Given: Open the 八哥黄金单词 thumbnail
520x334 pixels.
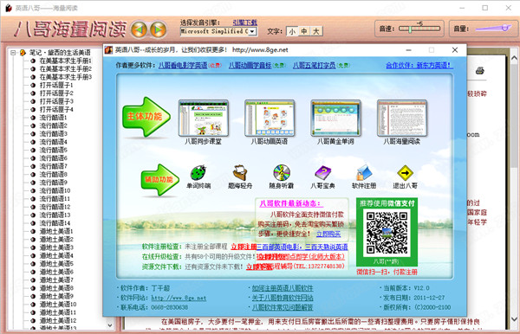Looking at the screenshot, I should [x=335, y=118].
